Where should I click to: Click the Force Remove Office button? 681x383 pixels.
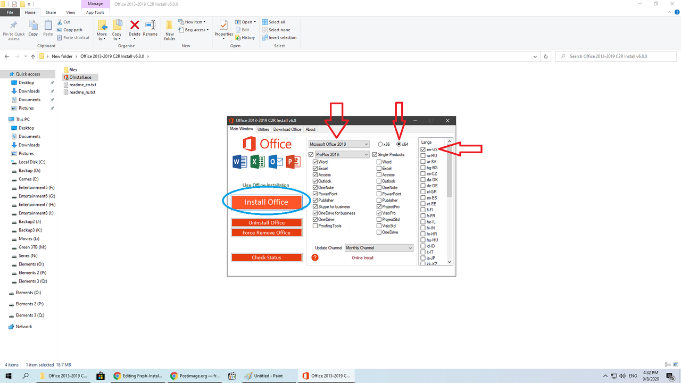[267, 233]
